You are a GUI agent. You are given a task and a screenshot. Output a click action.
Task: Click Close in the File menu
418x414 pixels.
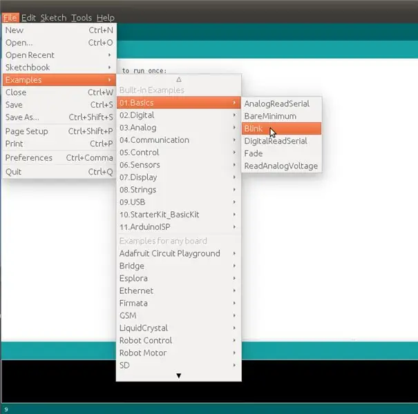point(59,92)
